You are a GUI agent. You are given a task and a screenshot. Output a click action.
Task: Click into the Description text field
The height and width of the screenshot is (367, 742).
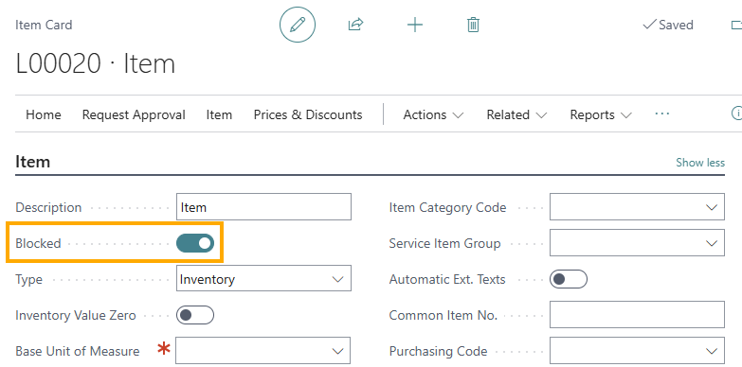[x=263, y=207]
